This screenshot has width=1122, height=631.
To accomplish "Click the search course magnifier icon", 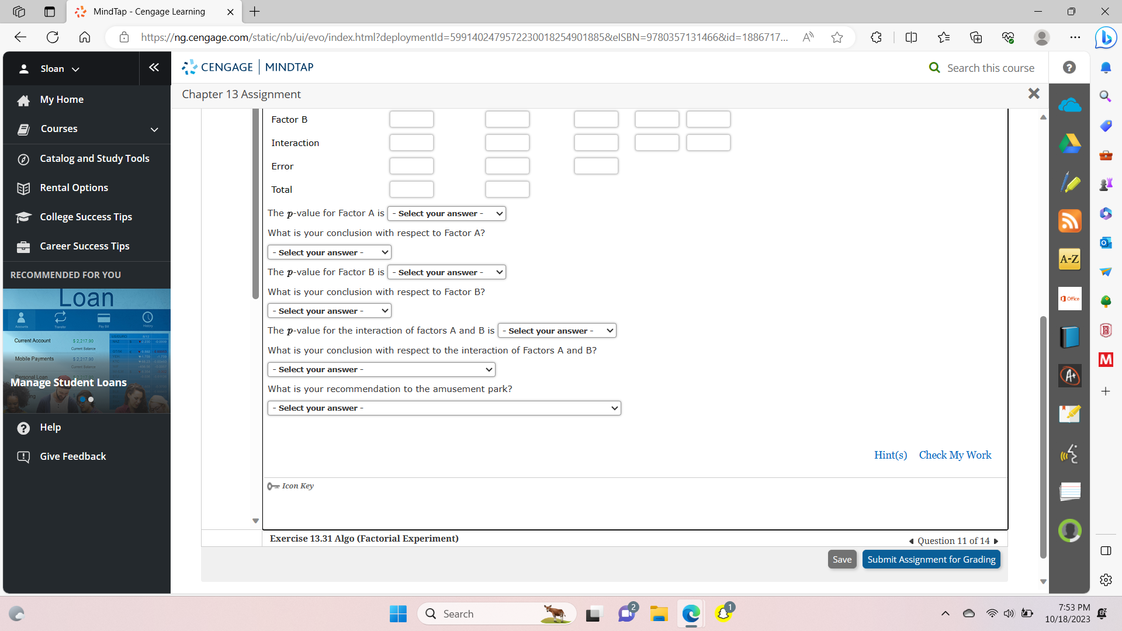I will 934,68.
